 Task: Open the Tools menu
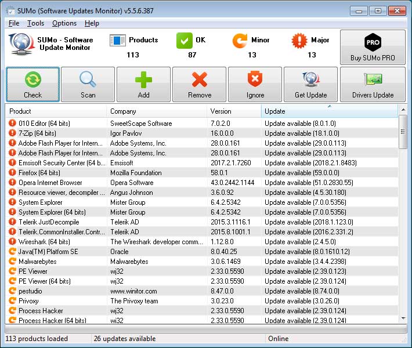pyautogui.click(x=36, y=23)
